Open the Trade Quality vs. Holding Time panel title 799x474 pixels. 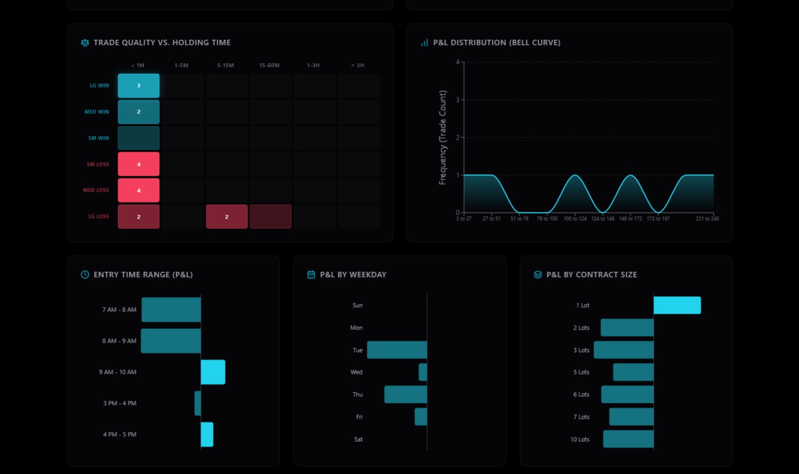pos(163,42)
